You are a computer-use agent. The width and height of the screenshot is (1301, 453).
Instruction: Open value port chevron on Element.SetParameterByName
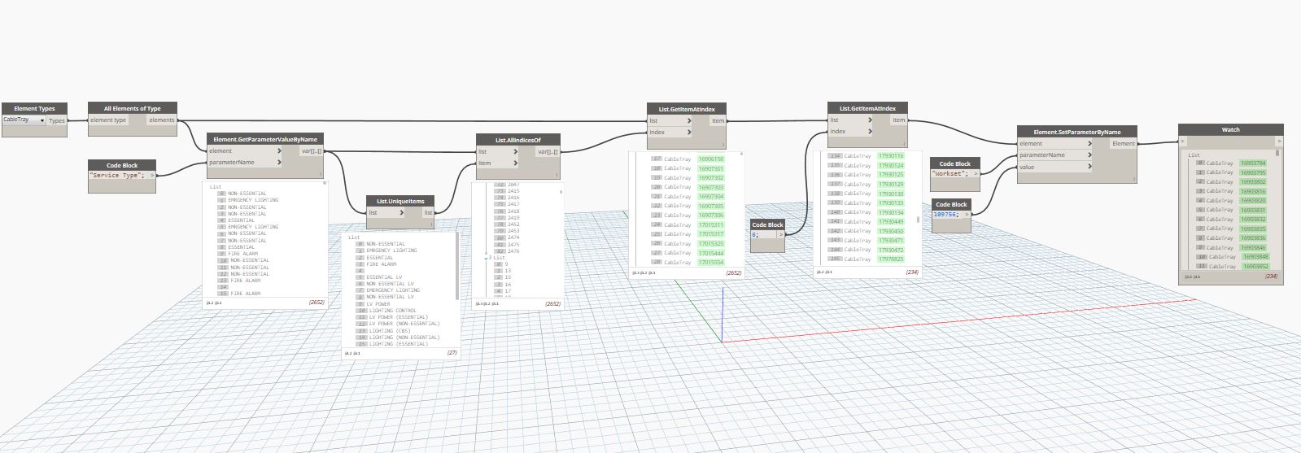click(x=1090, y=167)
